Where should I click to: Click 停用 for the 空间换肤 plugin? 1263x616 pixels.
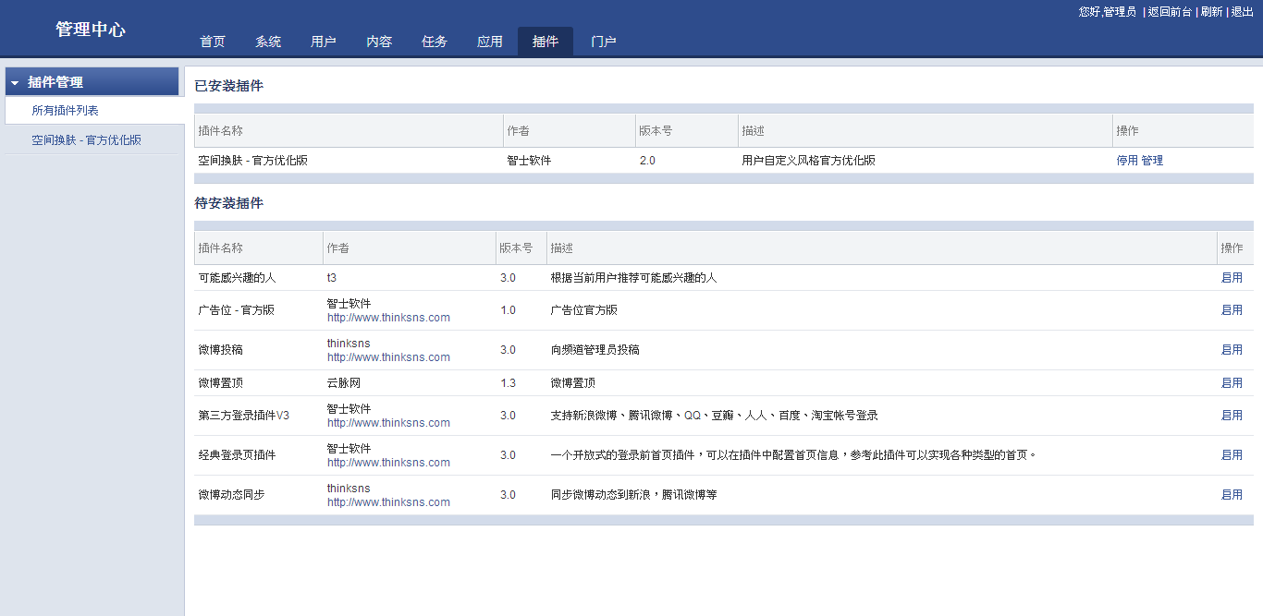(1127, 161)
